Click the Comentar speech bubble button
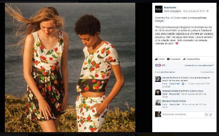 click(173, 59)
